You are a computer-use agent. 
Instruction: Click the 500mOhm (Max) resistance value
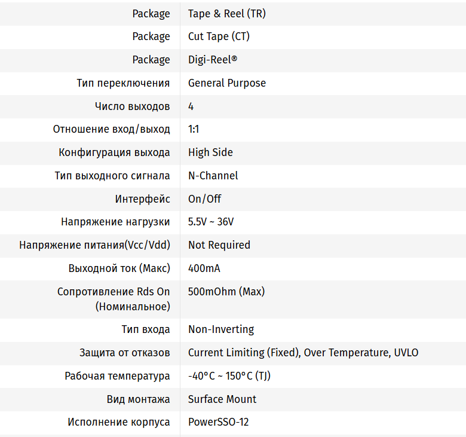click(226, 292)
